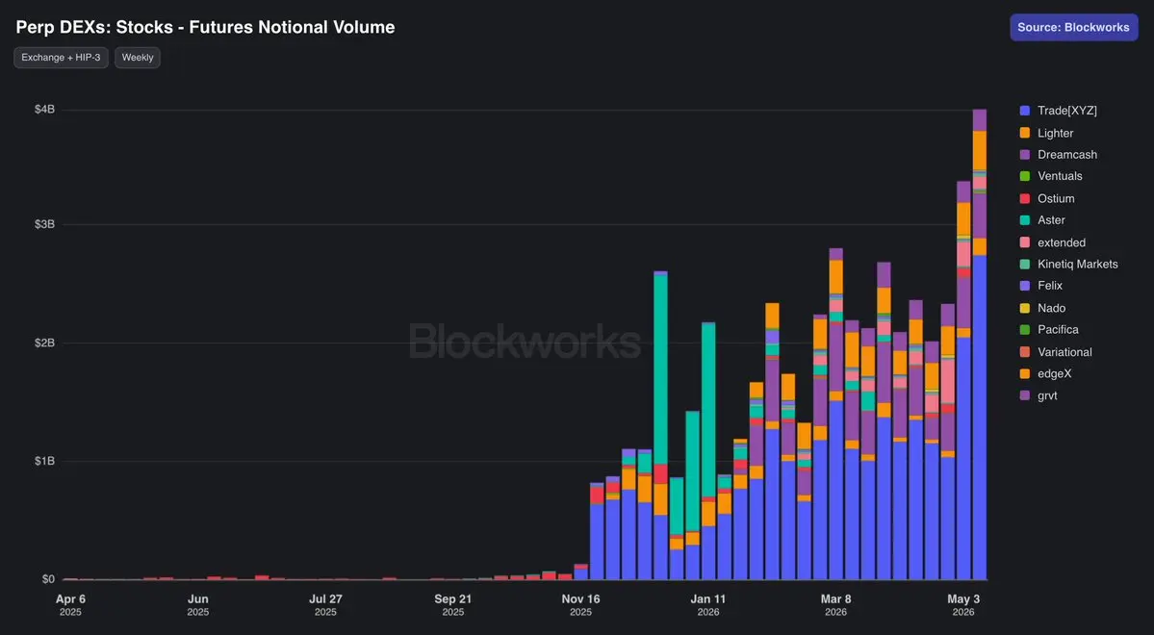Click the tallest bar reaching $4B
The height and width of the screenshot is (635, 1154).
tap(980, 344)
